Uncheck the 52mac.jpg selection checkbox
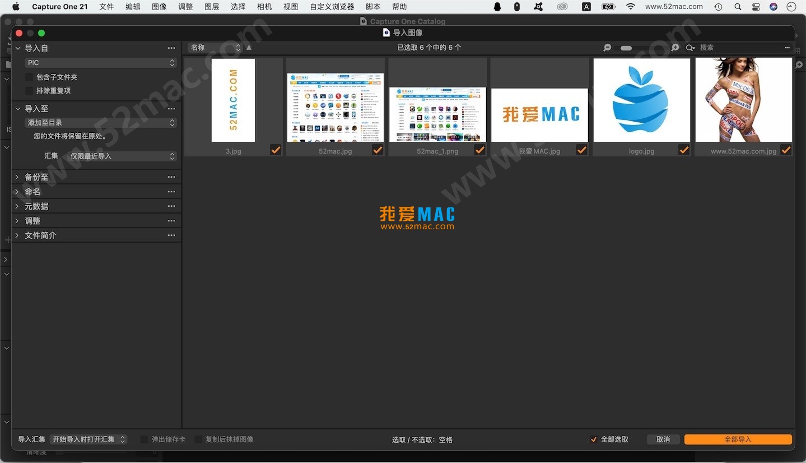 pos(378,150)
